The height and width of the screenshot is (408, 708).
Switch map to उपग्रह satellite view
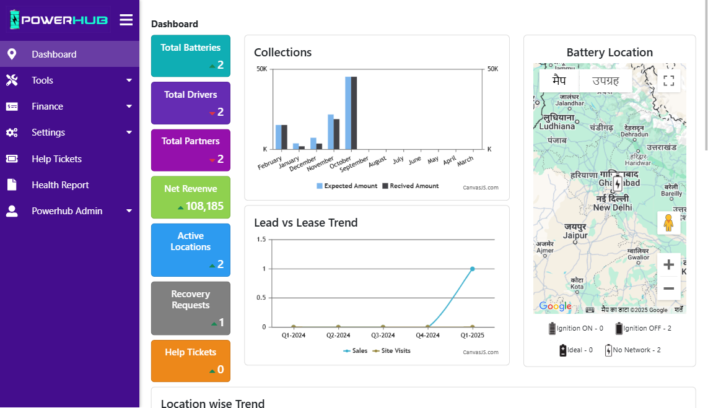point(606,80)
